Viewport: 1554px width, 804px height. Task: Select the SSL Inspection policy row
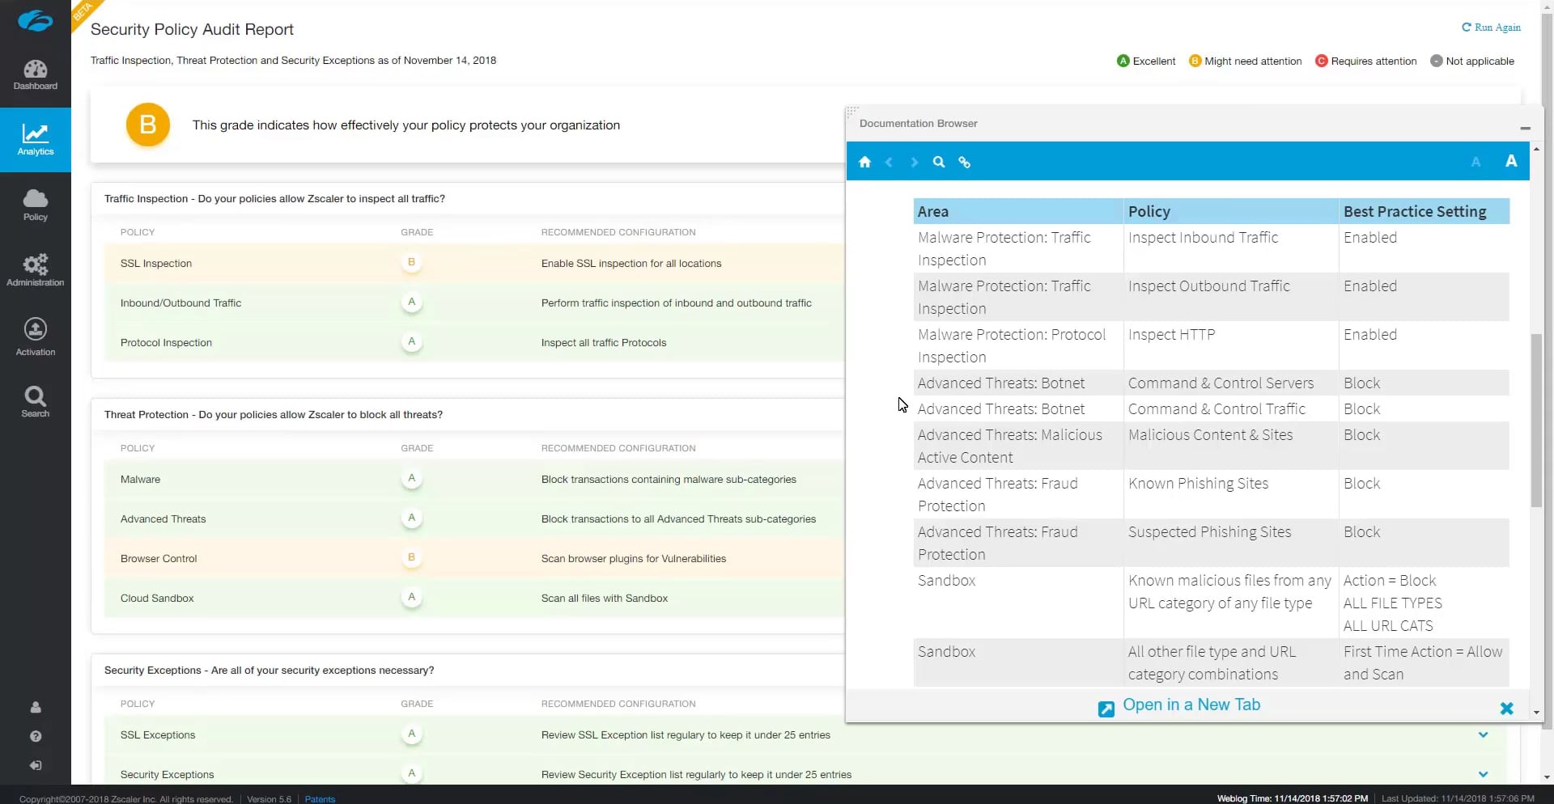pos(474,264)
